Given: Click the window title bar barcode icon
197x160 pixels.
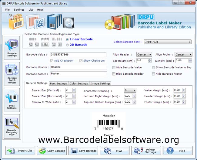Looking at the screenshot, I should pos(4,4).
